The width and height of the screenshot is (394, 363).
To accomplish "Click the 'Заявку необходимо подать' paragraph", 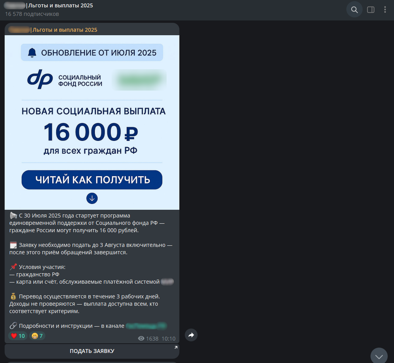I will pos(91,248).
